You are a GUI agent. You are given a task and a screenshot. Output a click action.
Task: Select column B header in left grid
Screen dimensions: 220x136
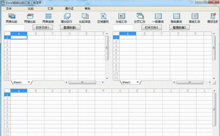pyautogui.click(x=36, y=33)
